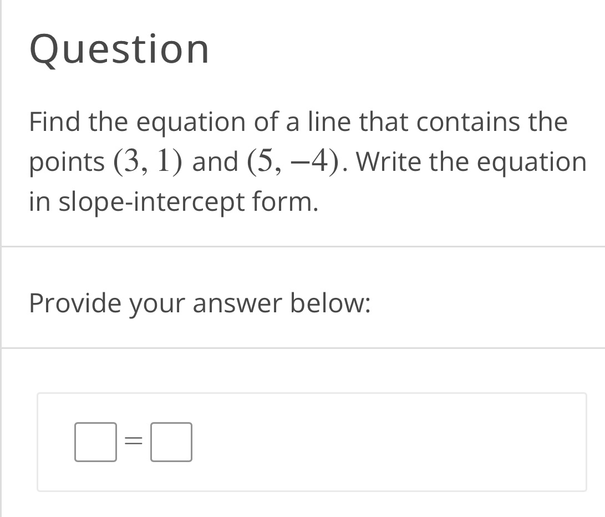This screenshot has width=605, height=517.
Task: Click the word "below:" in the prompt
Action: tap(331, 303)
